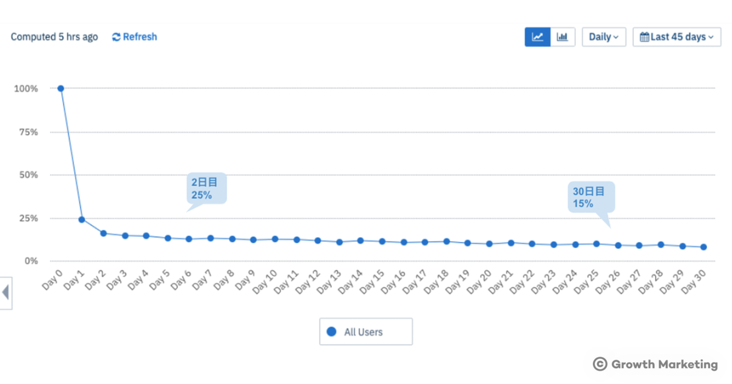The image size is (732, 384).
Task: Switch to the line chart view
Action: click(537, 37)
